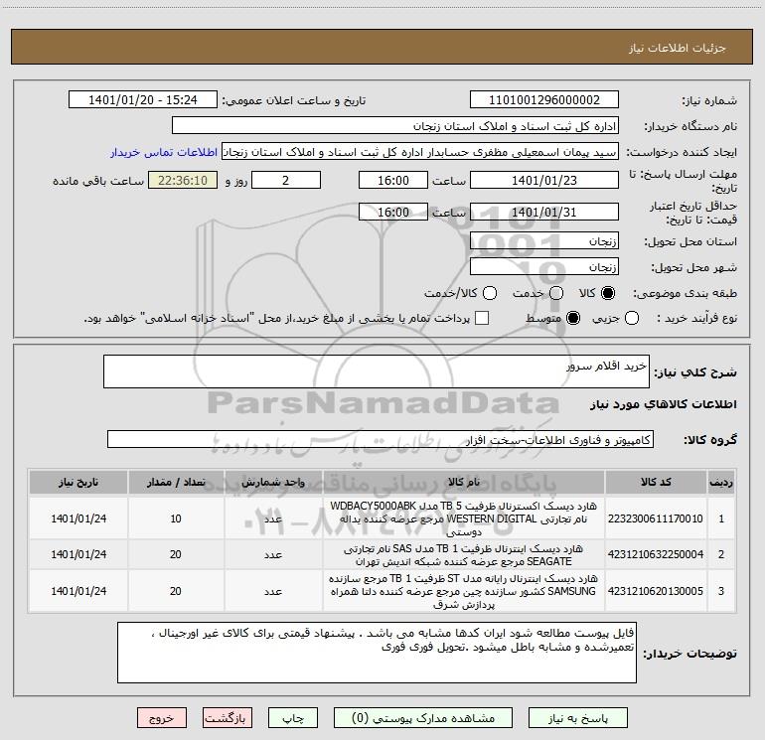Click unit عدد in the WESTERN DIGITAL row
This screenshot has width=765, height=740.
point(273,518)
